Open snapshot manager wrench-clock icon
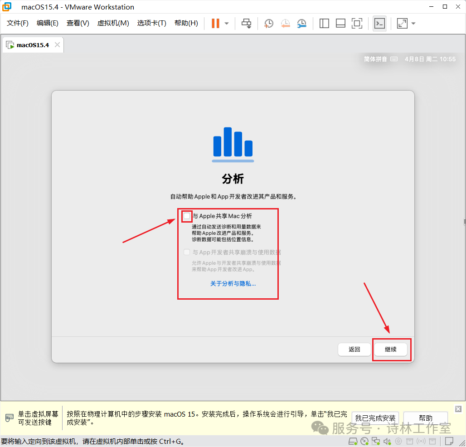The image size is (466, 447). tap(301, 23)
